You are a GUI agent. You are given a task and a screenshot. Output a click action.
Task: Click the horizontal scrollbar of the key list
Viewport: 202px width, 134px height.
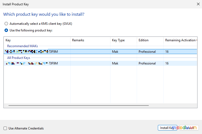point(79,105)
